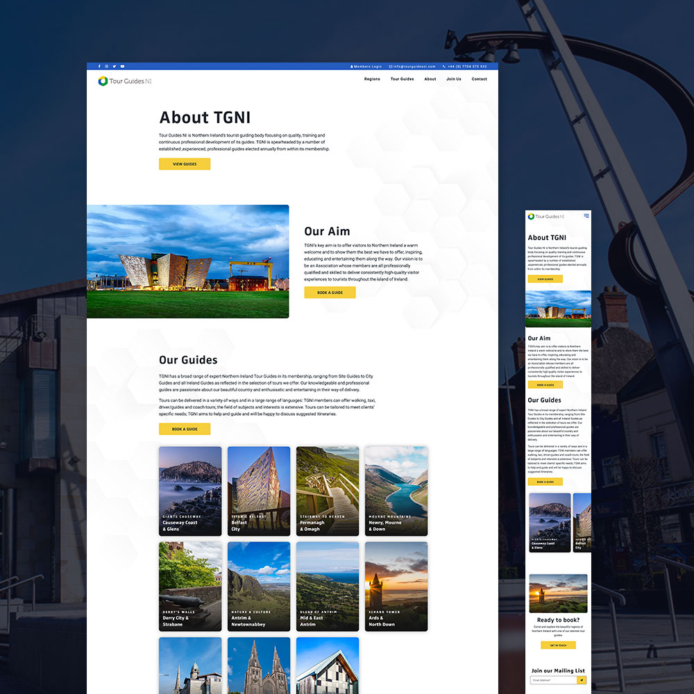Image resolution: width=694 pixels, height=694 pixels.
Task: Open the mobile Causeway Coast & Glens card
Action: click(550, 523)
